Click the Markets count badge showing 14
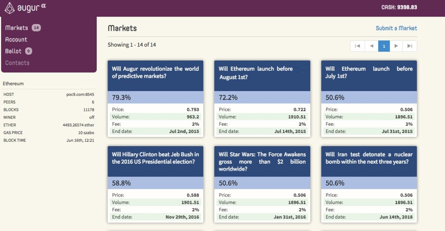This screenshot has width=445, height=231. [x=37, y=27]
